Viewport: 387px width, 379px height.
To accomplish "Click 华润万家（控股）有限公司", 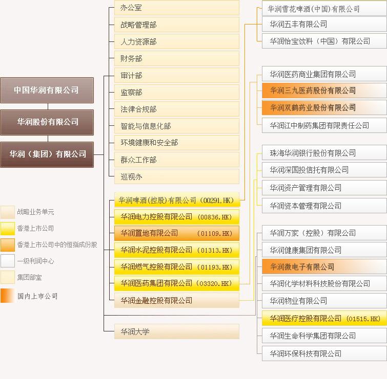I will click(324, 233).
